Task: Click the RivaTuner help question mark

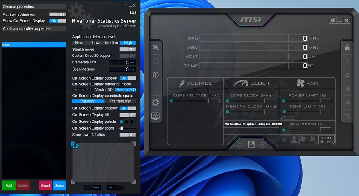Action: [x=126, y=6]
